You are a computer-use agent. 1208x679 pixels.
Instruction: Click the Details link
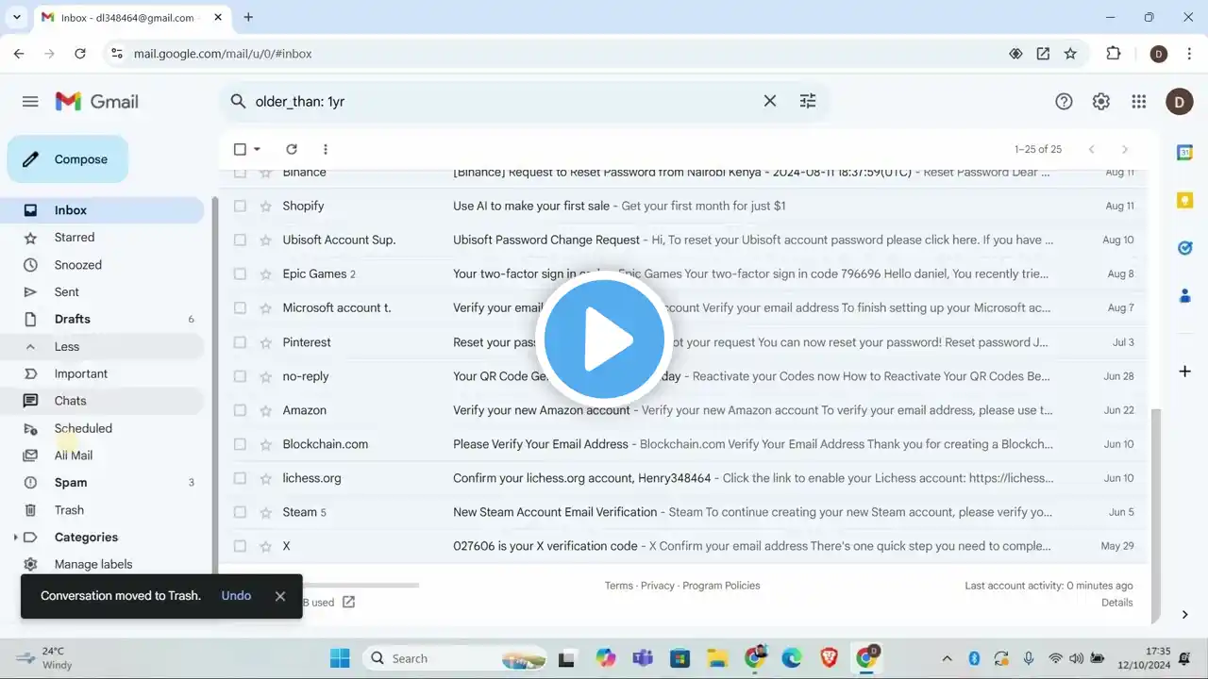click(1117, 603)
